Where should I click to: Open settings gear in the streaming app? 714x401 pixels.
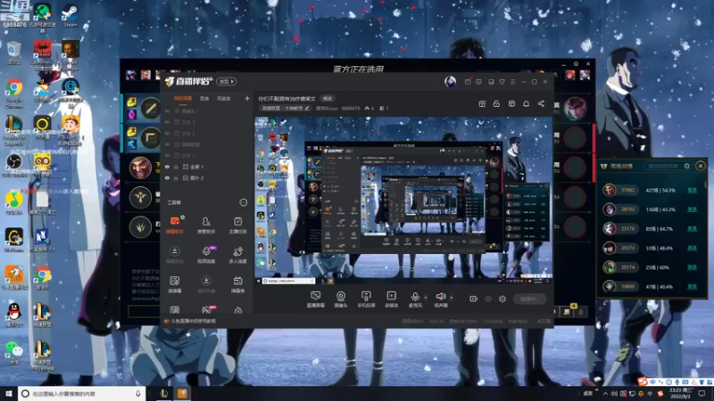tap(502, 299)
